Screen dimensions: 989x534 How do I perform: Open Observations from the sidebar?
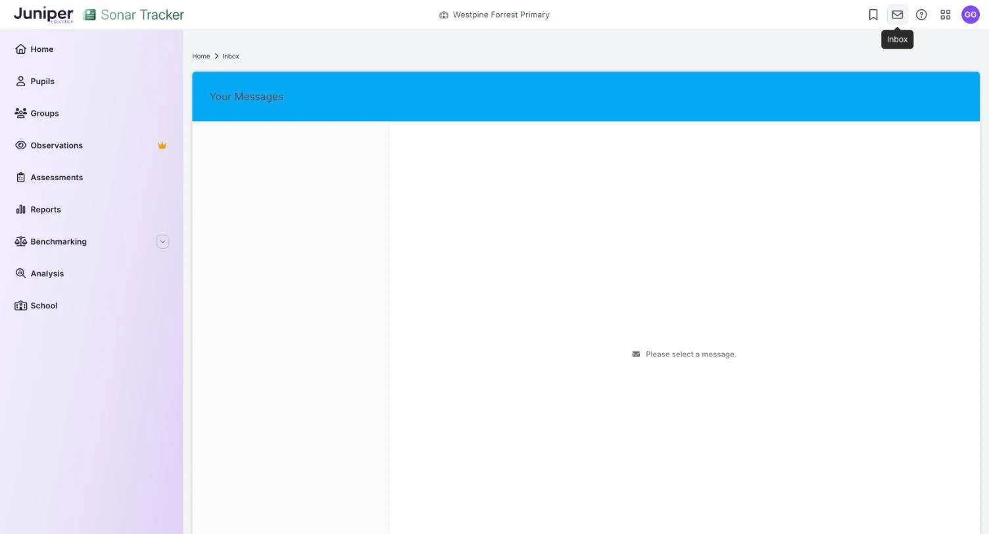(x=57, y=145)
